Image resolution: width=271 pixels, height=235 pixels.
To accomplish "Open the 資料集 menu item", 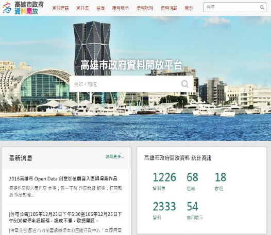I will pyautogui.click(x=82, y=8).
